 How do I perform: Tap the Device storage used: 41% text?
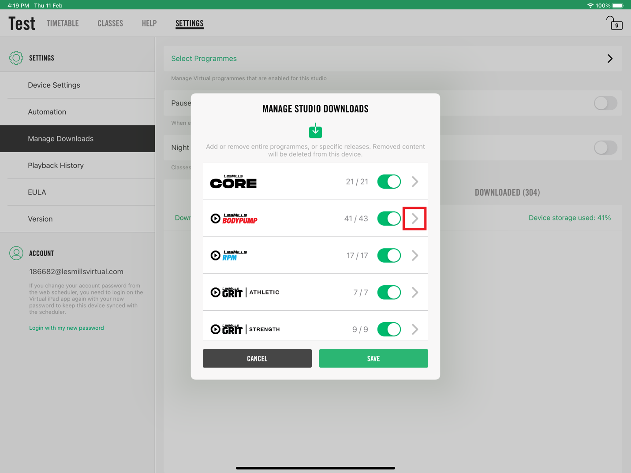click(570, 218)
